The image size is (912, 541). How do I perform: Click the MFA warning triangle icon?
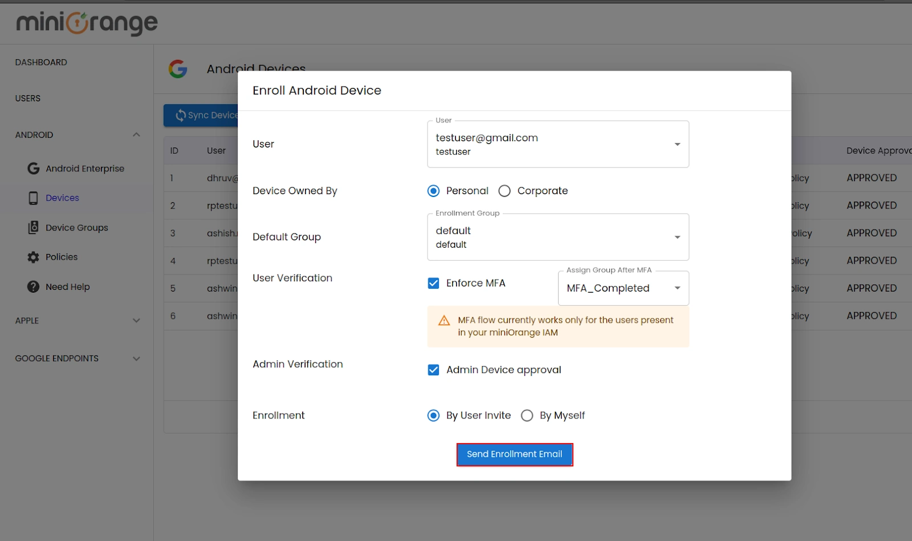444,320
